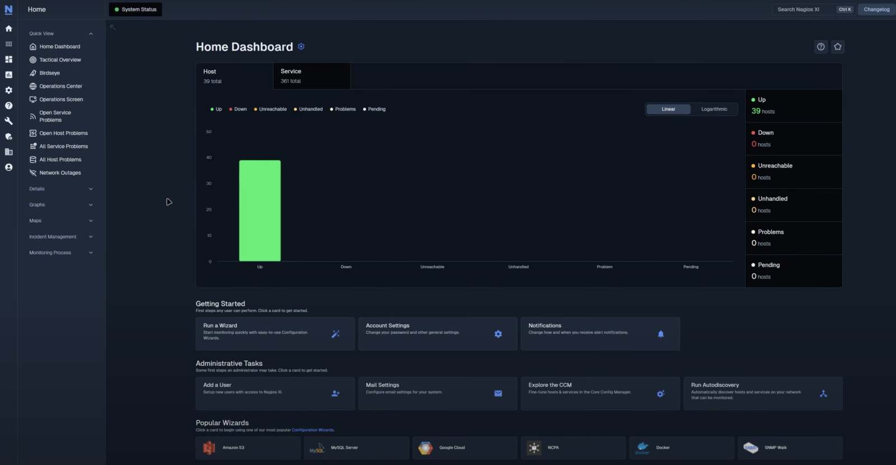The image size is (896, 465).
Task: Click the collapse arrow icon at top left of content
Action: pos(113,27)
